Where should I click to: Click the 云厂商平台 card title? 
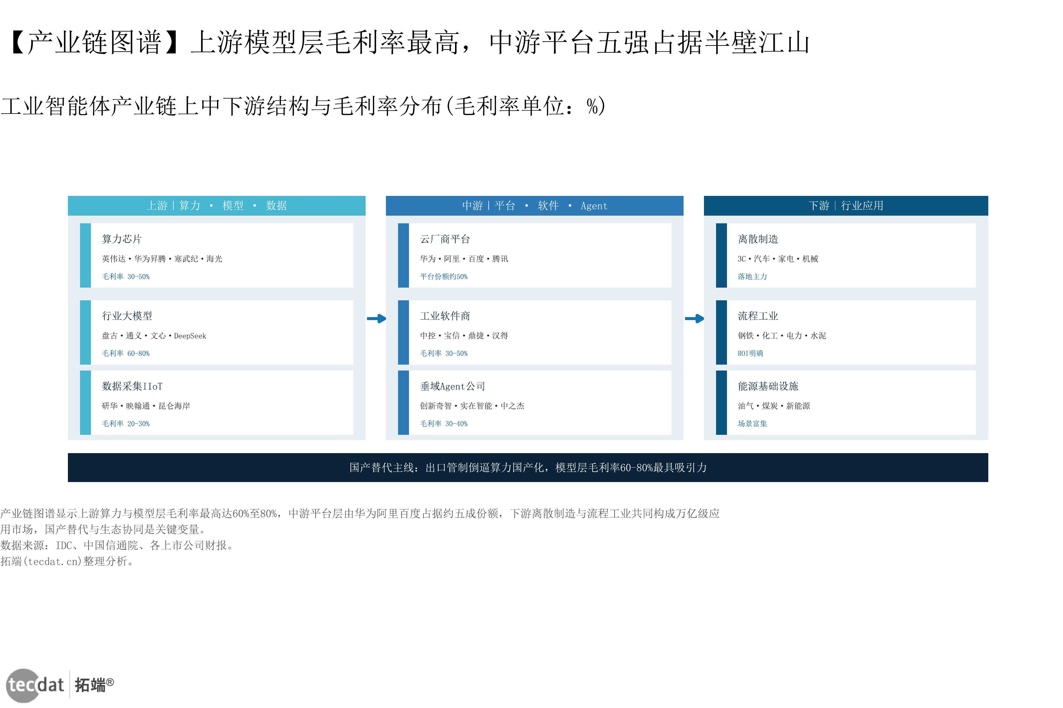coord(445,239)
